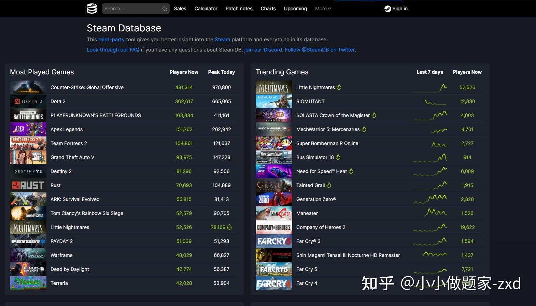Screen dimensions: 536x306
Task: Open Destiny 2 title link
Action: (61, 171)
